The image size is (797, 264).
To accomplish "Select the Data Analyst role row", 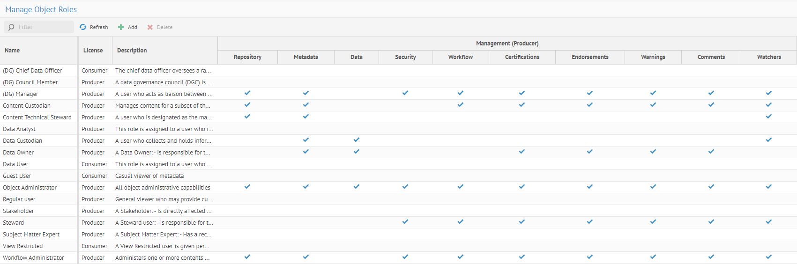I will coord(19,129).
